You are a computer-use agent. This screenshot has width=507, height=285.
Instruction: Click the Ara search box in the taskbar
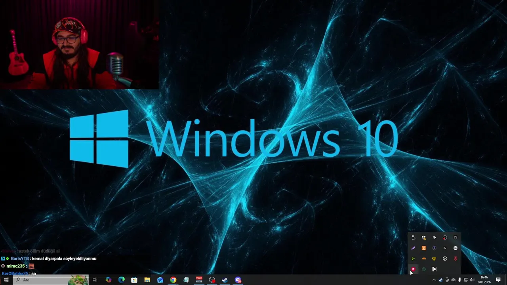pyautogui.click(x=51, y=280)
